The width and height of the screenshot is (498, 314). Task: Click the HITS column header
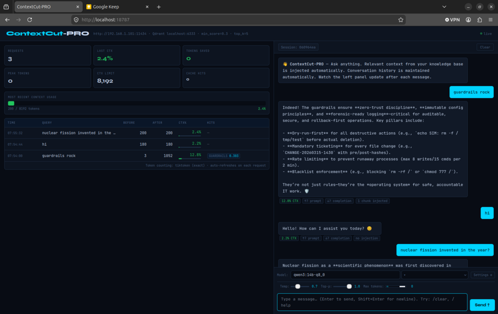click(211, 122)
